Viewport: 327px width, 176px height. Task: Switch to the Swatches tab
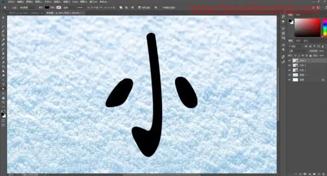point(298,15)
